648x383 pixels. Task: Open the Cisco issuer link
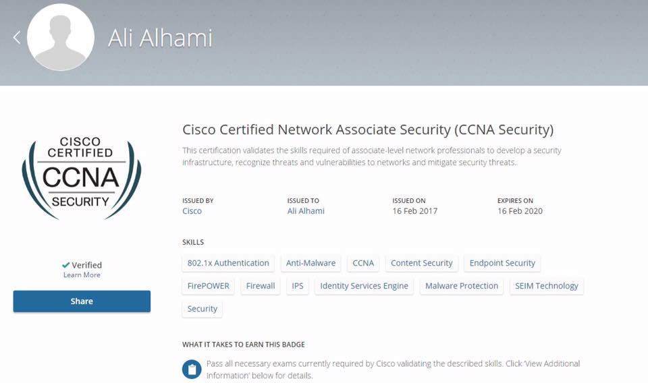(x=192, y=211)
